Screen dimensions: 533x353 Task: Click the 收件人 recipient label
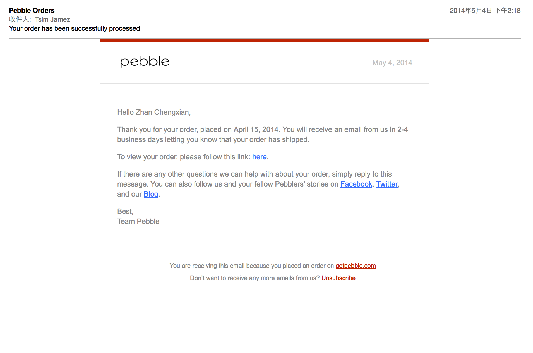point(20,19)
